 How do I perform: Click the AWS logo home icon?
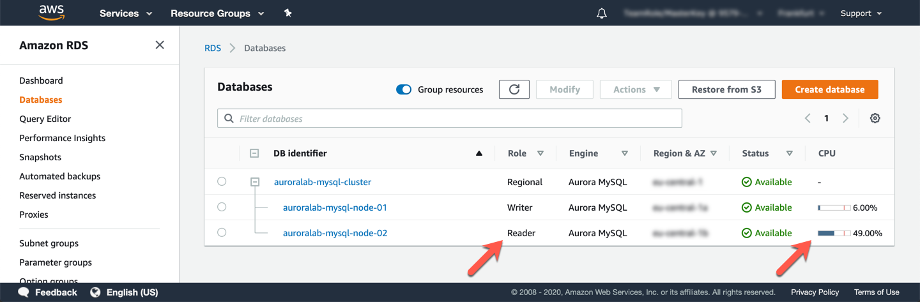(52, 13)
